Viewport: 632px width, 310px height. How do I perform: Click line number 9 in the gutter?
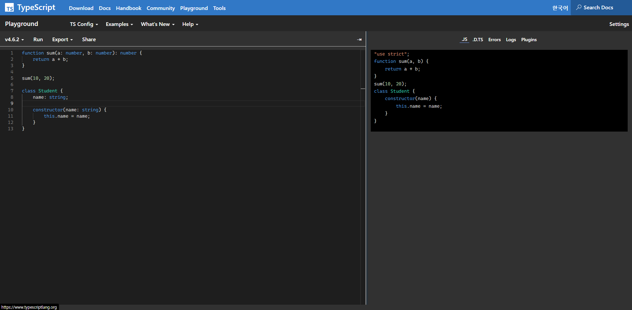coord(12,103)
